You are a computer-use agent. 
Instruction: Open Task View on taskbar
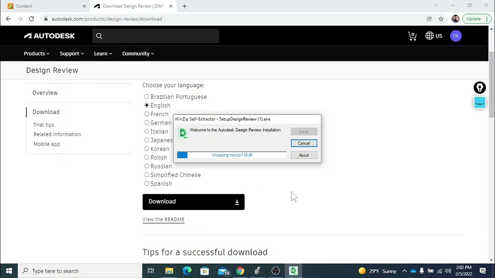point(151,271)
